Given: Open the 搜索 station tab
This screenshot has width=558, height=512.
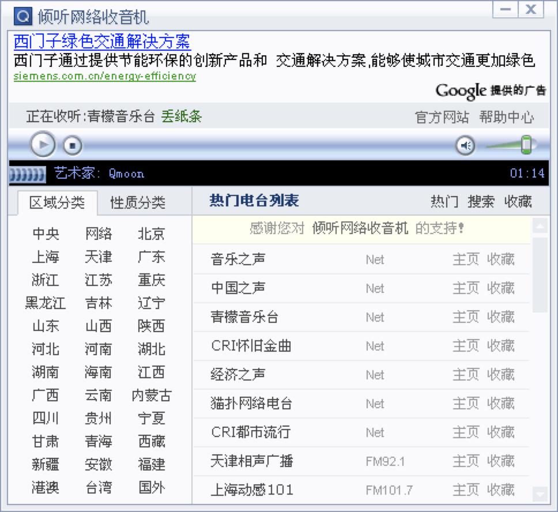Looking at the screenshot, I should coord(481,202).
